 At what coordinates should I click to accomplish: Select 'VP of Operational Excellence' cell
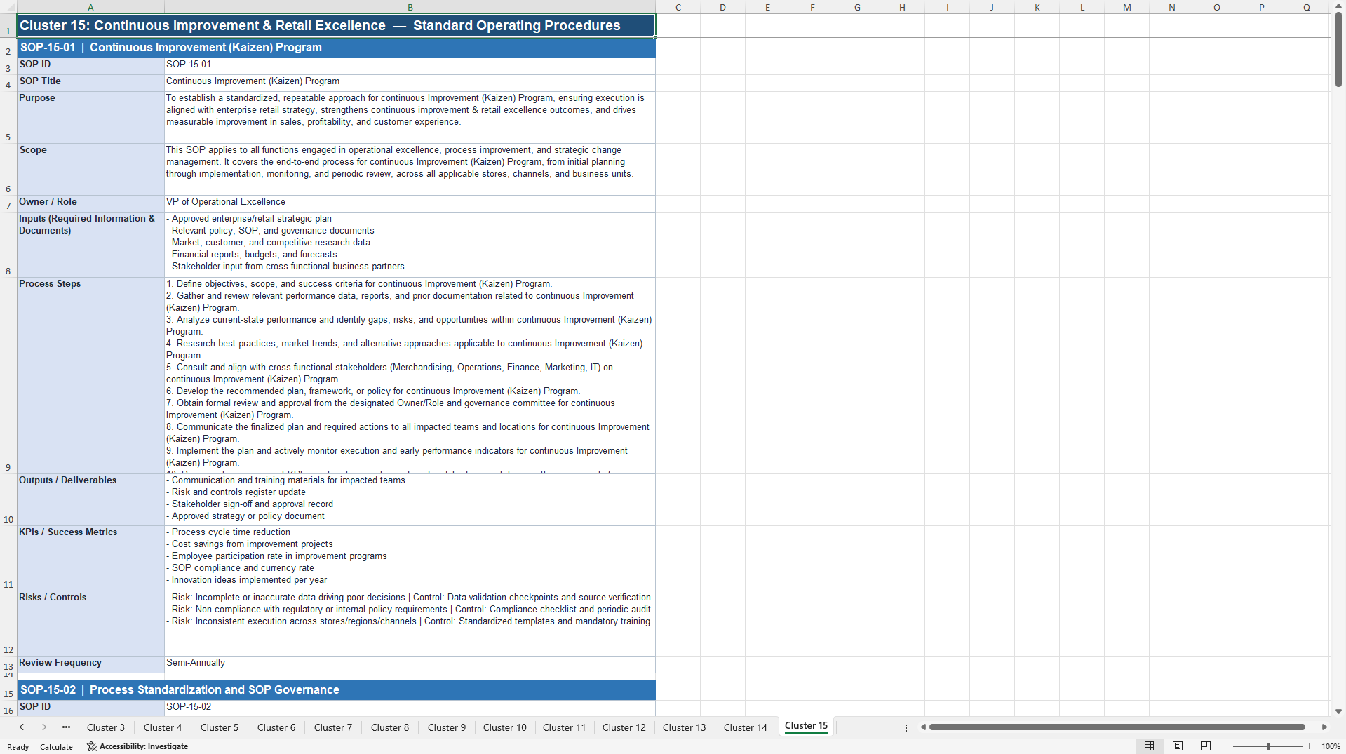click(410, 203)
